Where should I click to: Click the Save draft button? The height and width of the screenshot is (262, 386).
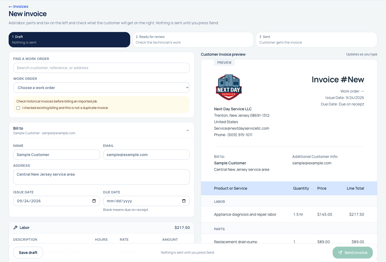point(28,253)
